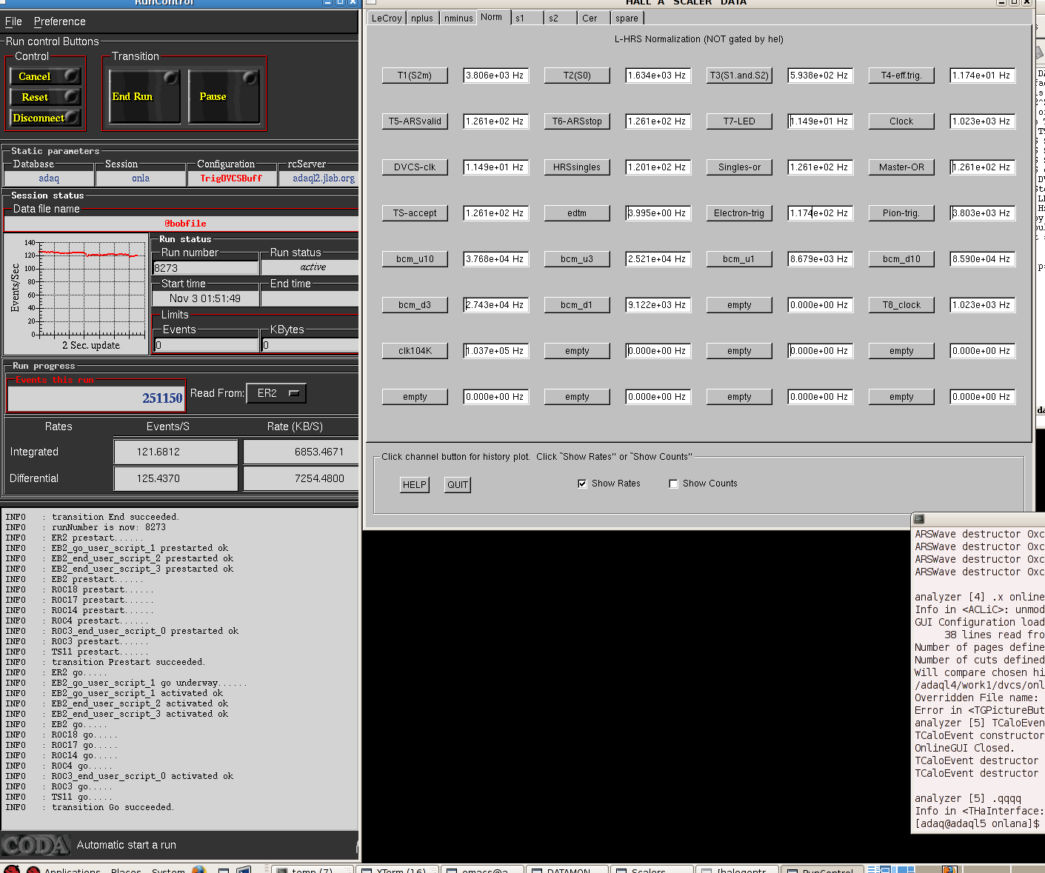This screenshot has height=873, width=1045.
Task: Click 'transition Go succeeded.' log line
Action: (112, 807)
